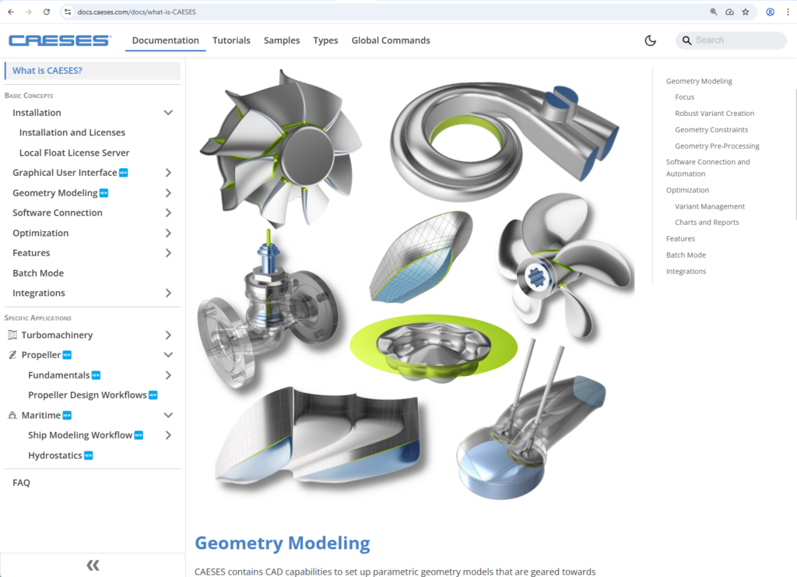Collapse the Propeller section chevron
This screenshot has width=797, height=577.
pos(168,355)
